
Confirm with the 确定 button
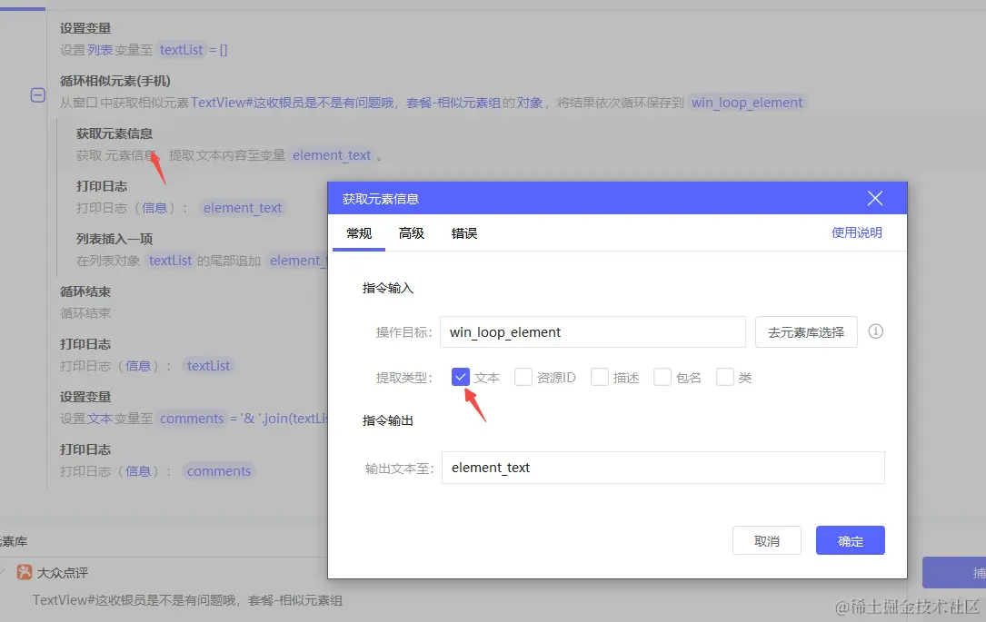(x=851, y=540)
